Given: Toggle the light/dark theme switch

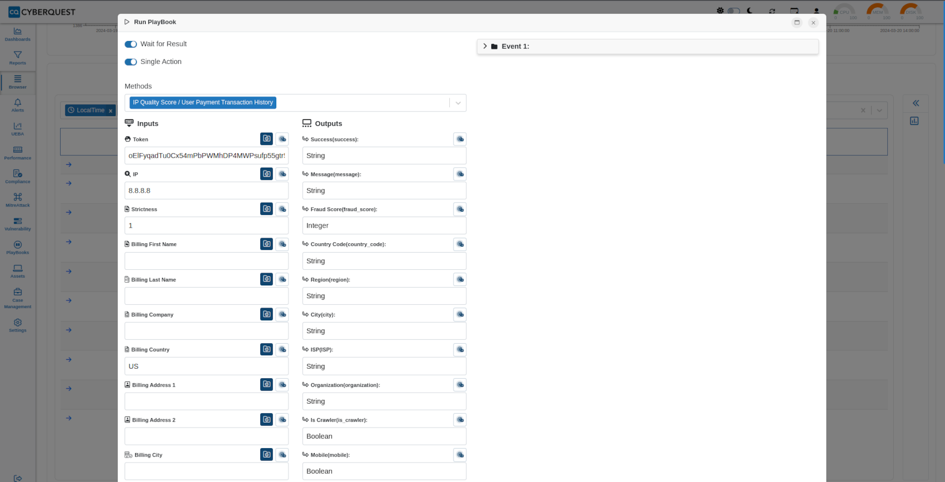Looking at the screenshot, I should 734,11.
